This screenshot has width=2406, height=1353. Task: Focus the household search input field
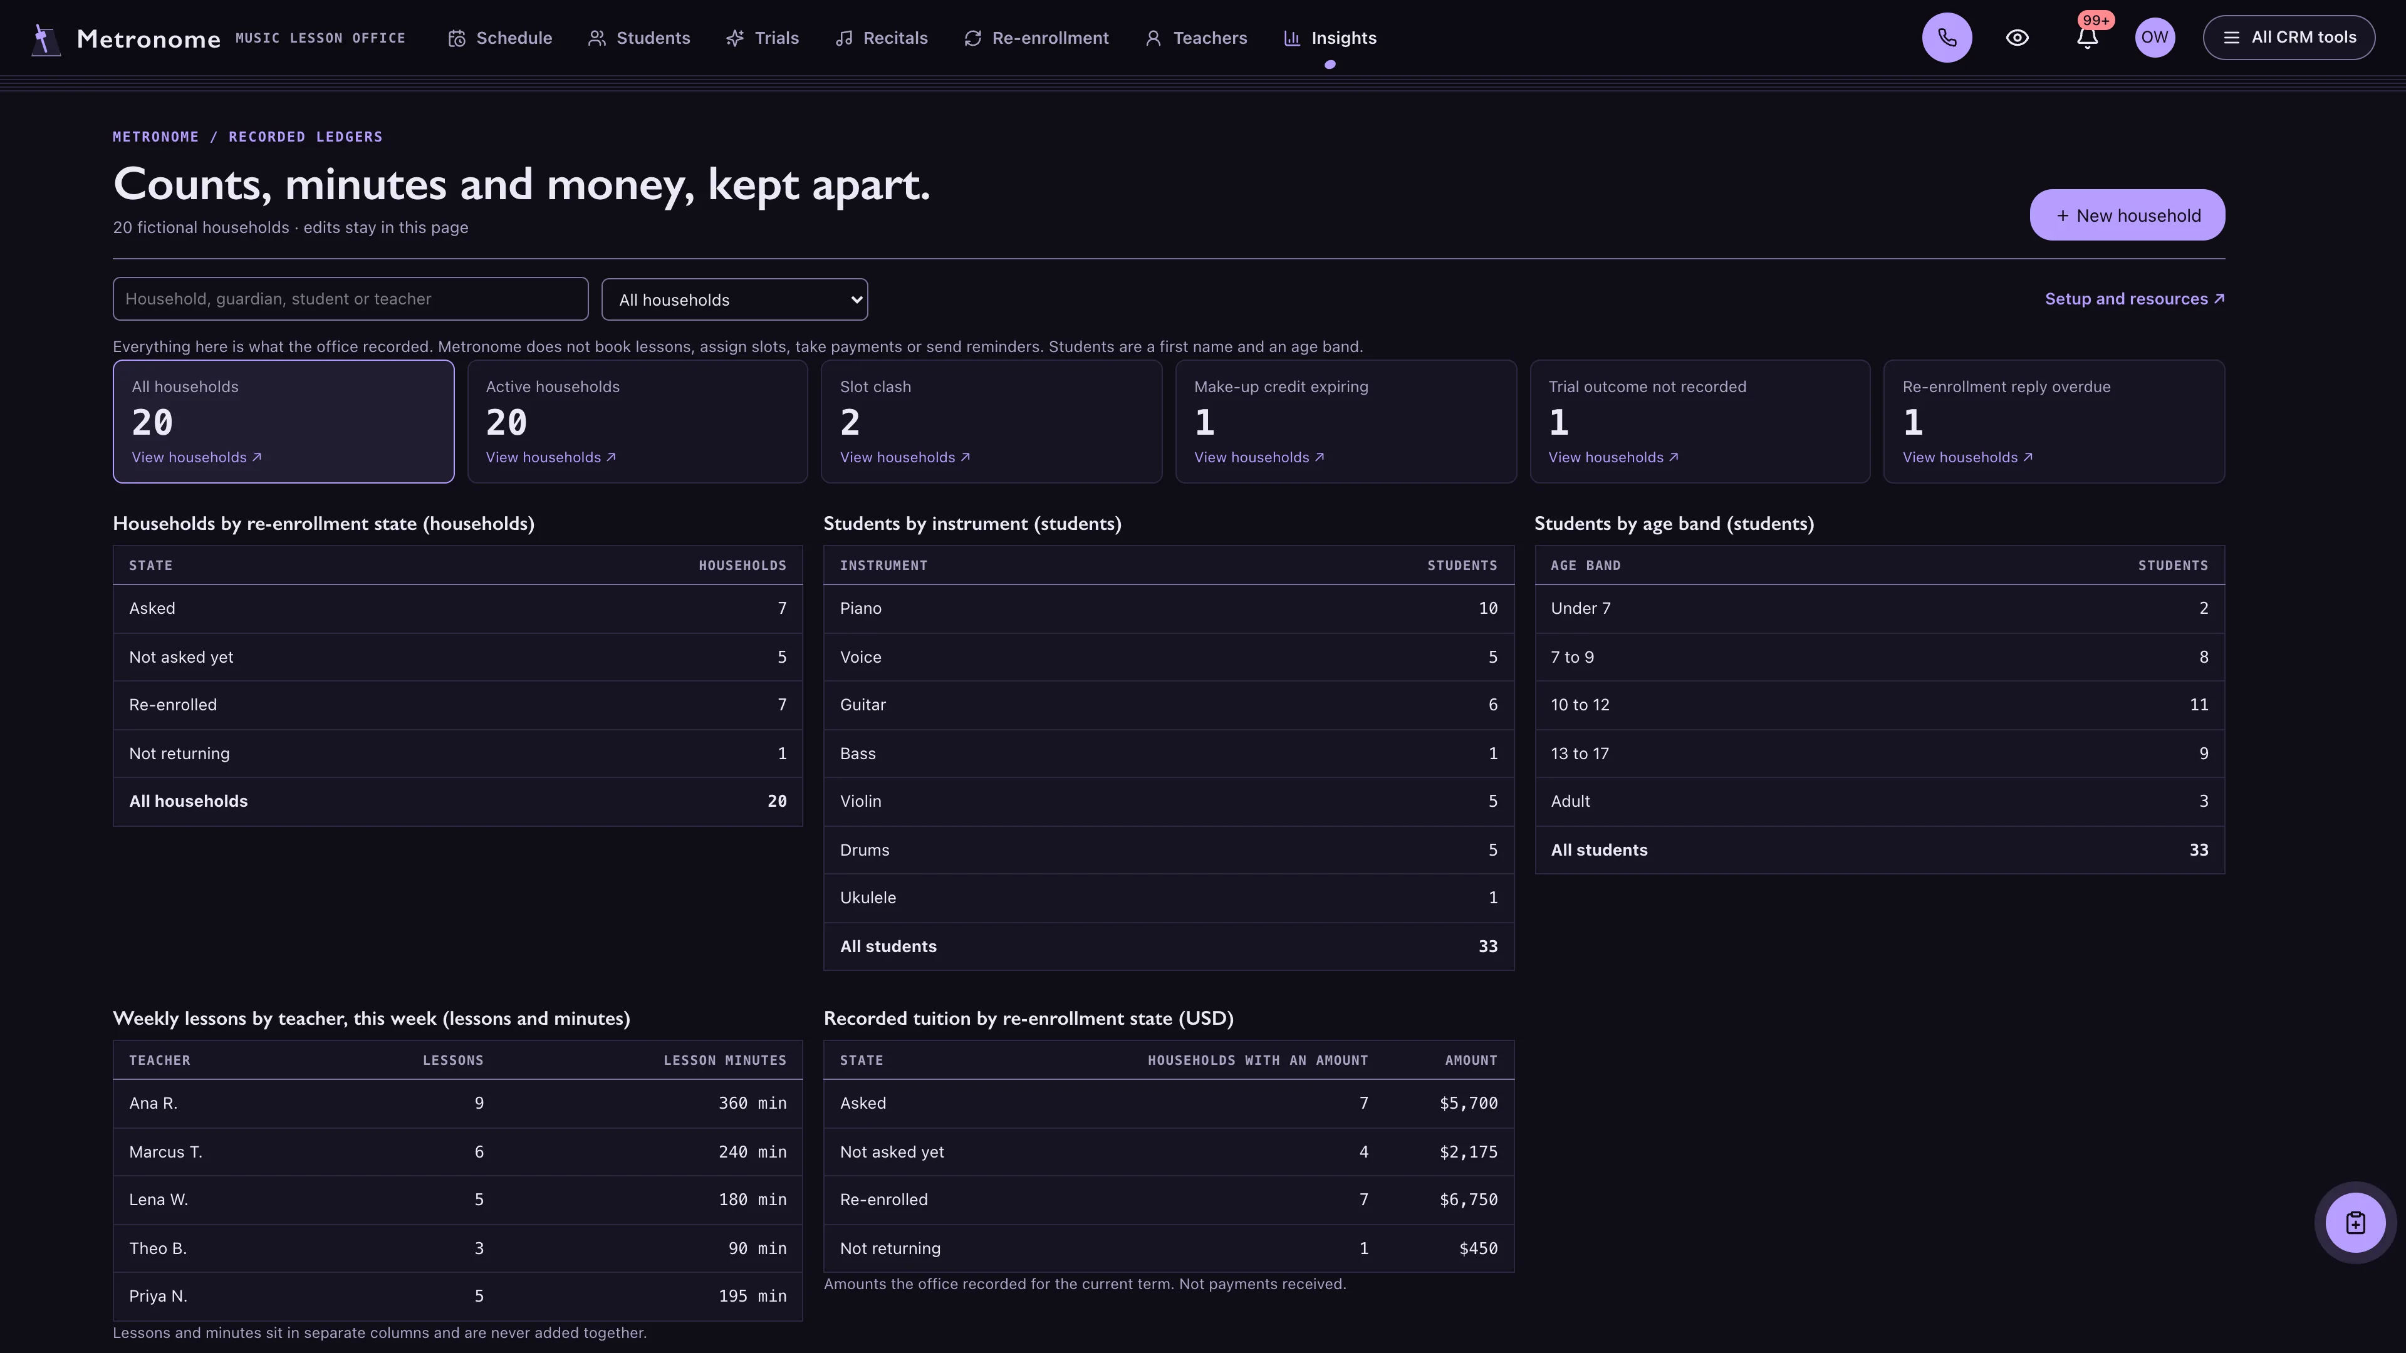pos(350,299)
